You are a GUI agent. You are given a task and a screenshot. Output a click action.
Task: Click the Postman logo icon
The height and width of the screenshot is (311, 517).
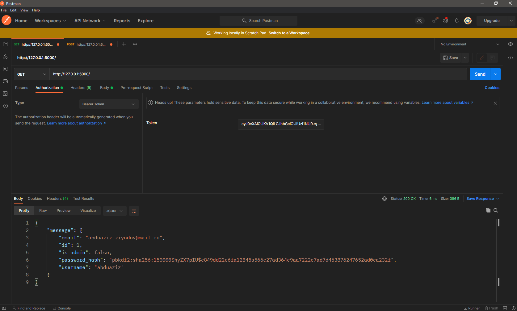coord(6,20)
